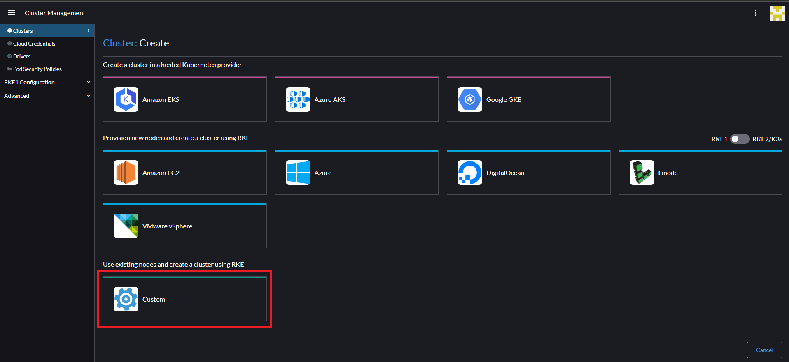This screenshot has width=789, height=362.
Task: Choose the Azure AKS provider card
Action: [357, 99]
